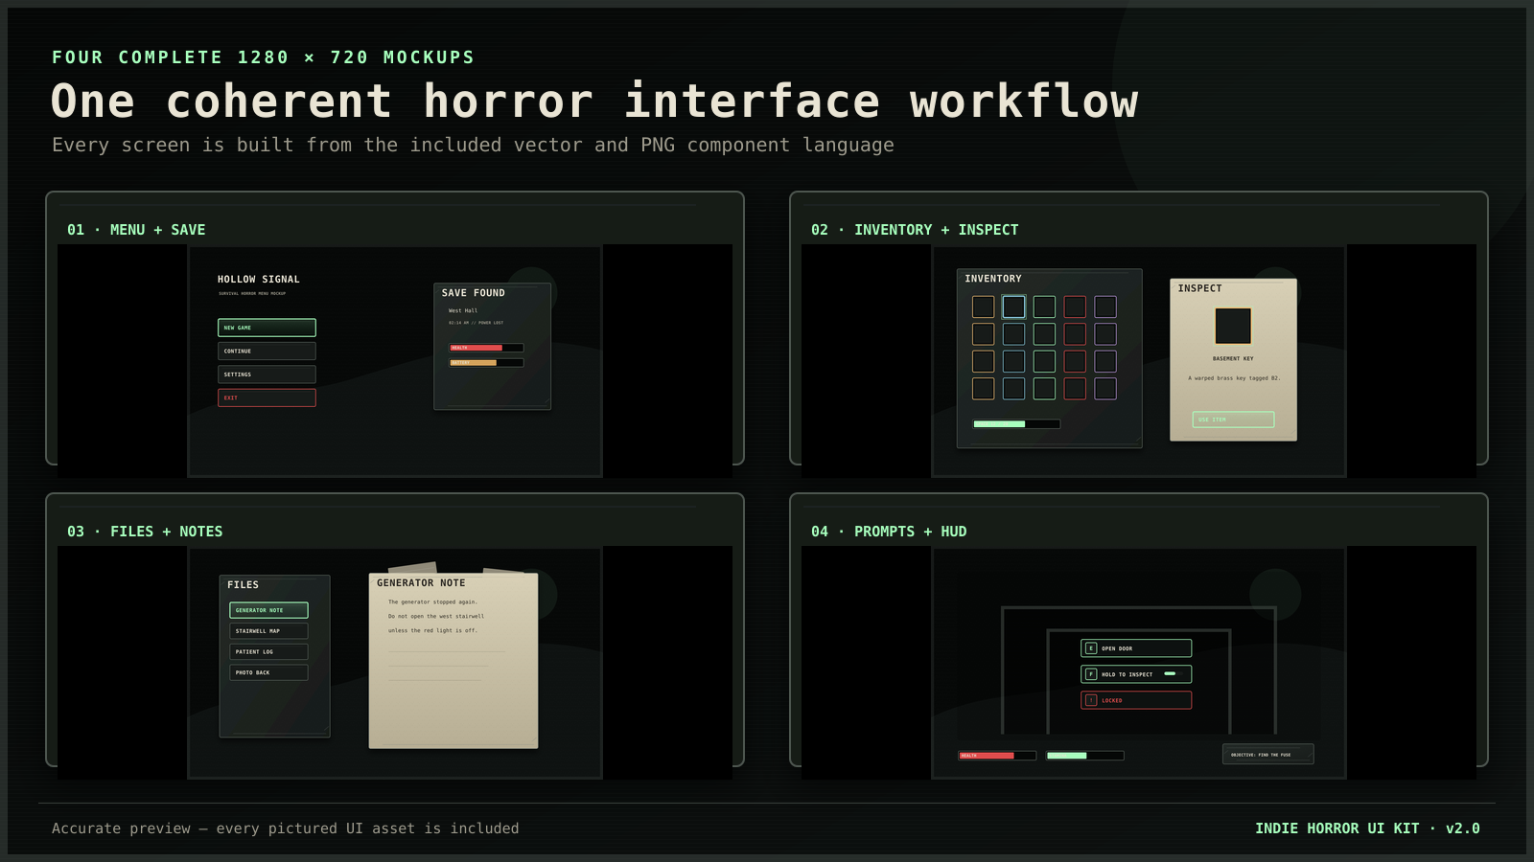Click the HUD red Health bar in mockup 04
Viewport: 1534px width, 862px height.
pos(997,756)
